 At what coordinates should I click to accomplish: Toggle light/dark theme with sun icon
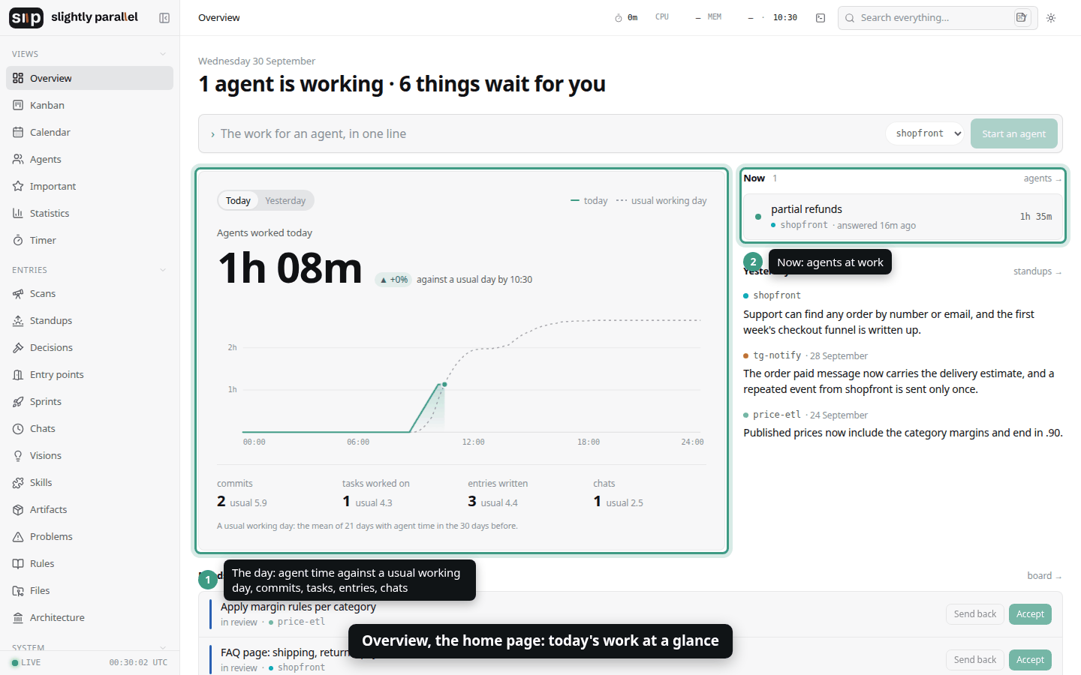click(x=1051, y=18)
